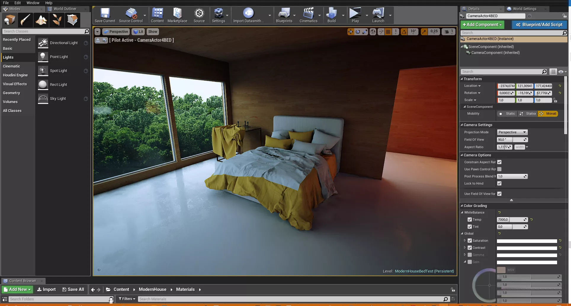Open the Add Component dropdown
Viewport: 571px width, 306px height.
(482, 25)
